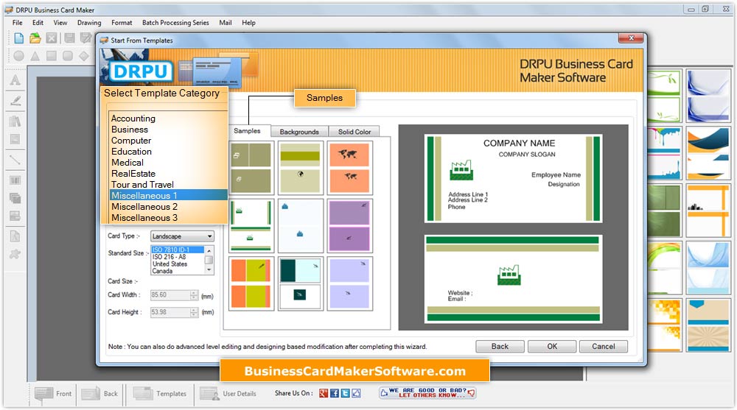Click the Open folder icon in toolbar
The width and height of the screenshot is (737, 410).
[x=35, y=38]
